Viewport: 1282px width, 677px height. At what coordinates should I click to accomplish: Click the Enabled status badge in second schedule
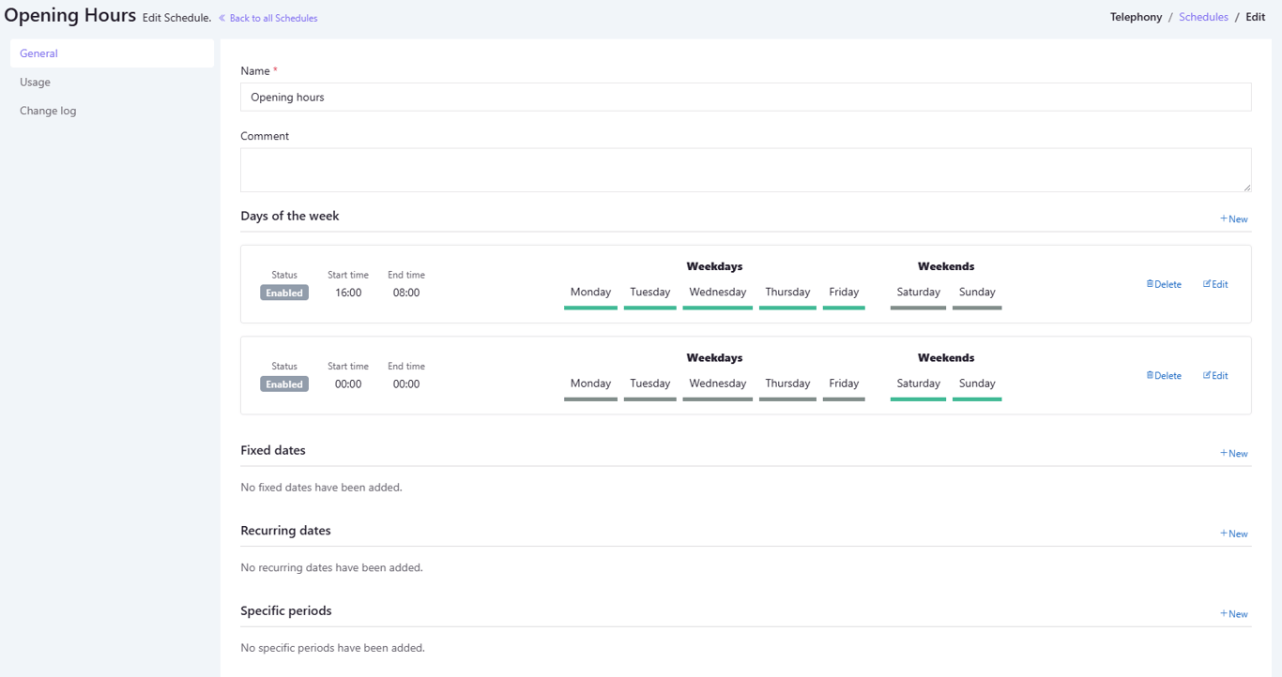[x=284, y=384]
